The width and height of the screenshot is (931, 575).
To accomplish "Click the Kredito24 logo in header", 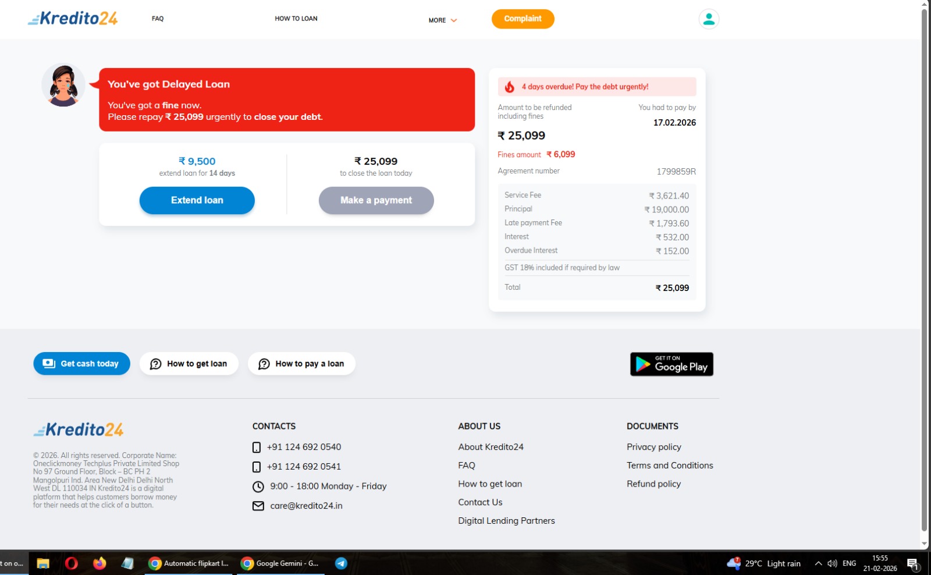I will click(x=73, y=19).
